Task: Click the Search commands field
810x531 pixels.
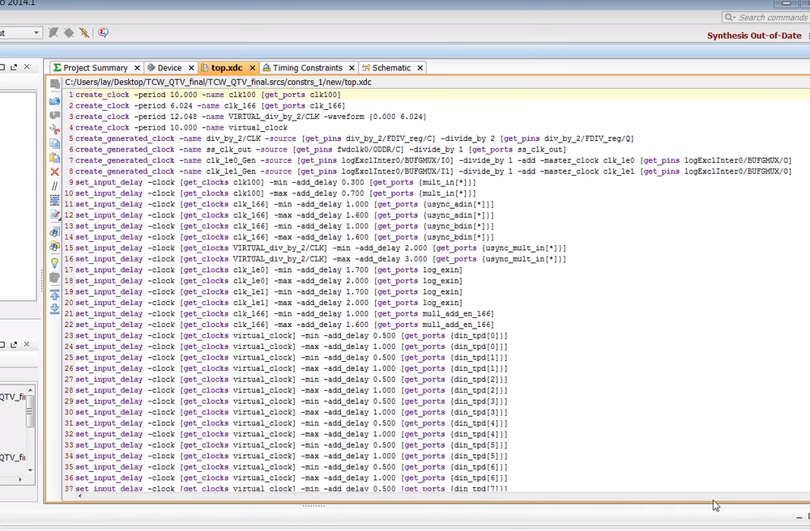Action: 765,17
